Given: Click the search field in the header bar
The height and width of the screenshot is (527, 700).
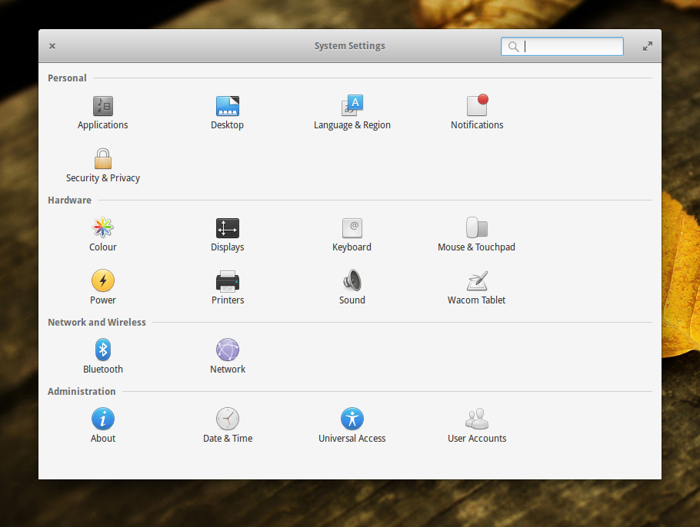Looking at the screenshot, I should point(569,47).
